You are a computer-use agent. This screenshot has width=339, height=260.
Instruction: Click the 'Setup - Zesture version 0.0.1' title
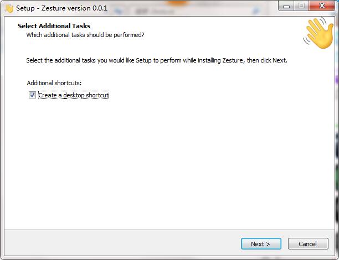61,8
